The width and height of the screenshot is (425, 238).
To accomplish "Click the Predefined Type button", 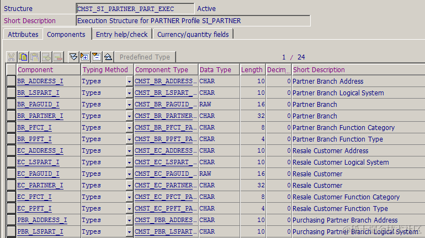I will click(x=145, y=57).
